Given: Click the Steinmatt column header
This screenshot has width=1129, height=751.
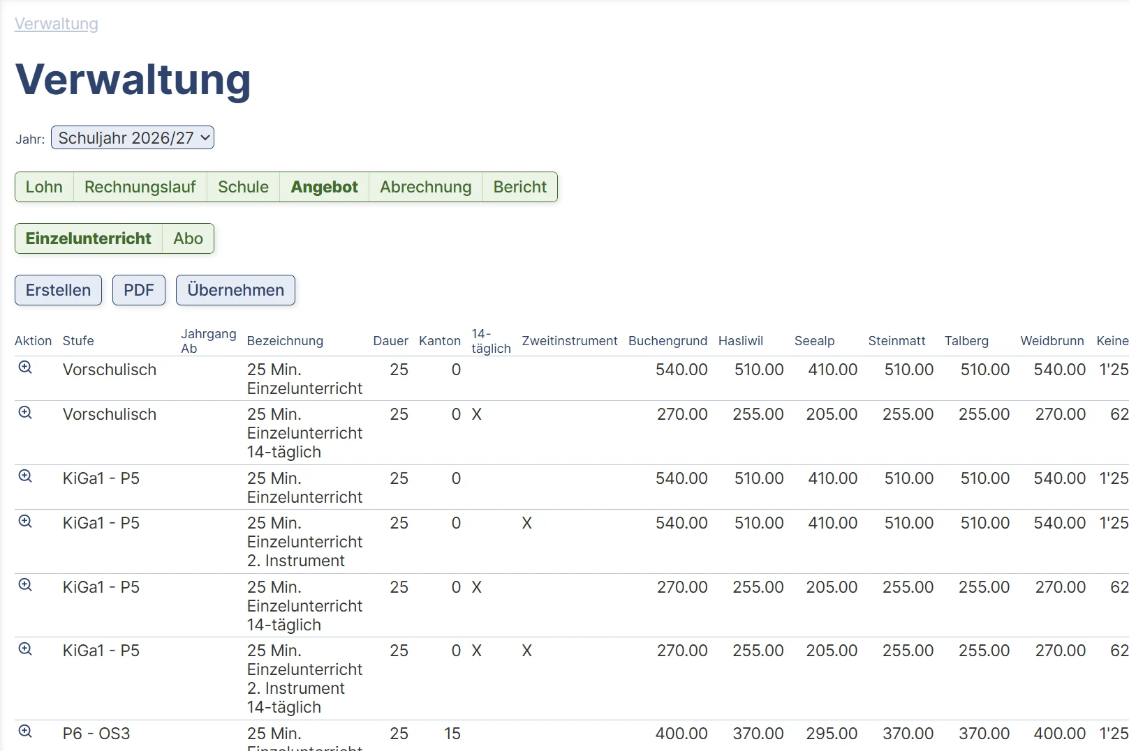Looking at the screenshot, I should 897,341.
